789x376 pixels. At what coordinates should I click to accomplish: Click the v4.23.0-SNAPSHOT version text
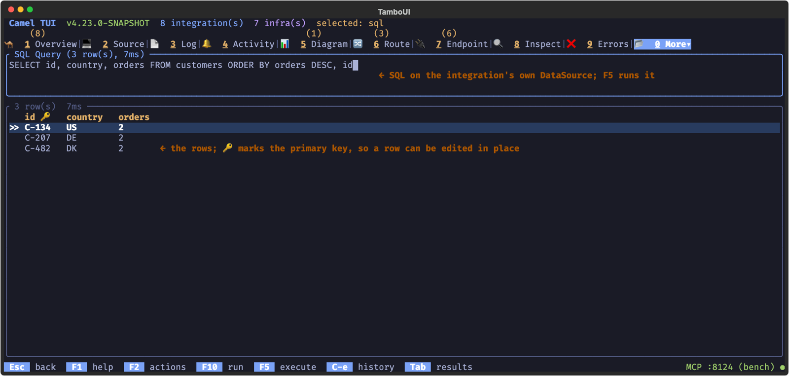click(x=108, y=23)
